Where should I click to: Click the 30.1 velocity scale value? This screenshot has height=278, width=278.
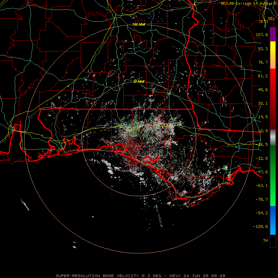coord(263,103)
